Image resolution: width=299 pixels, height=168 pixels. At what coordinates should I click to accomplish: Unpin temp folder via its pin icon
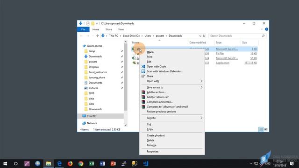click(122, 51)
